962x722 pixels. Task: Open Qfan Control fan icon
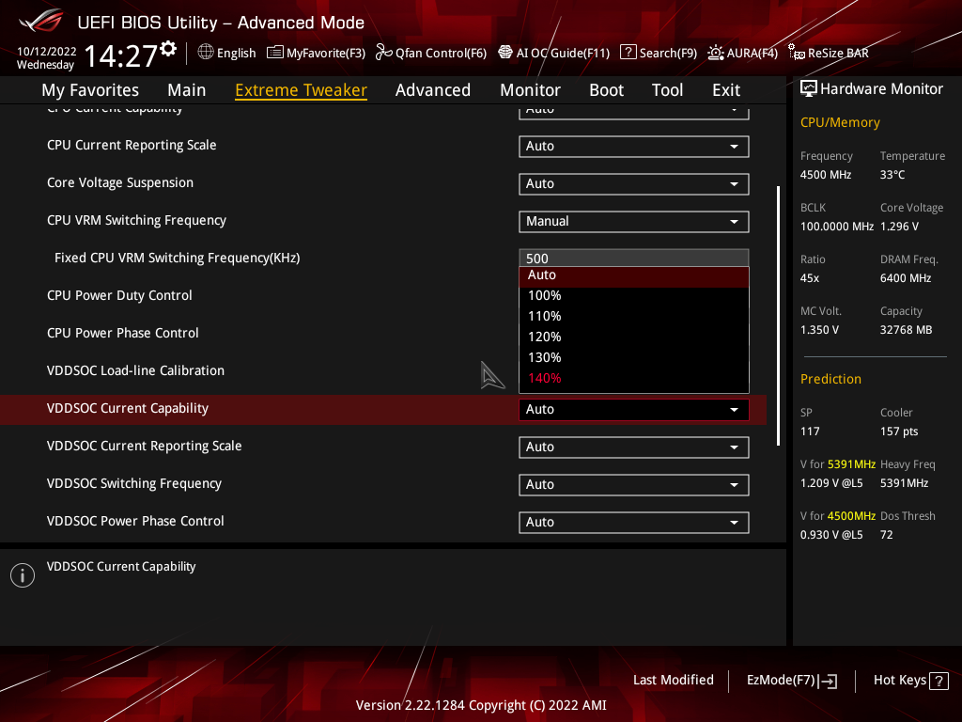[x=383, y=53]
